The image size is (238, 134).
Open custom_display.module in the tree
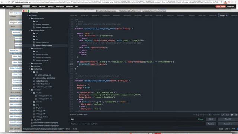click(x=44, y=45)
